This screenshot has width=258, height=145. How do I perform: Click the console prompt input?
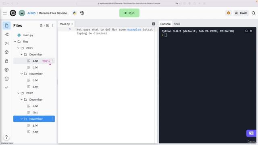(x=166, y=35)
